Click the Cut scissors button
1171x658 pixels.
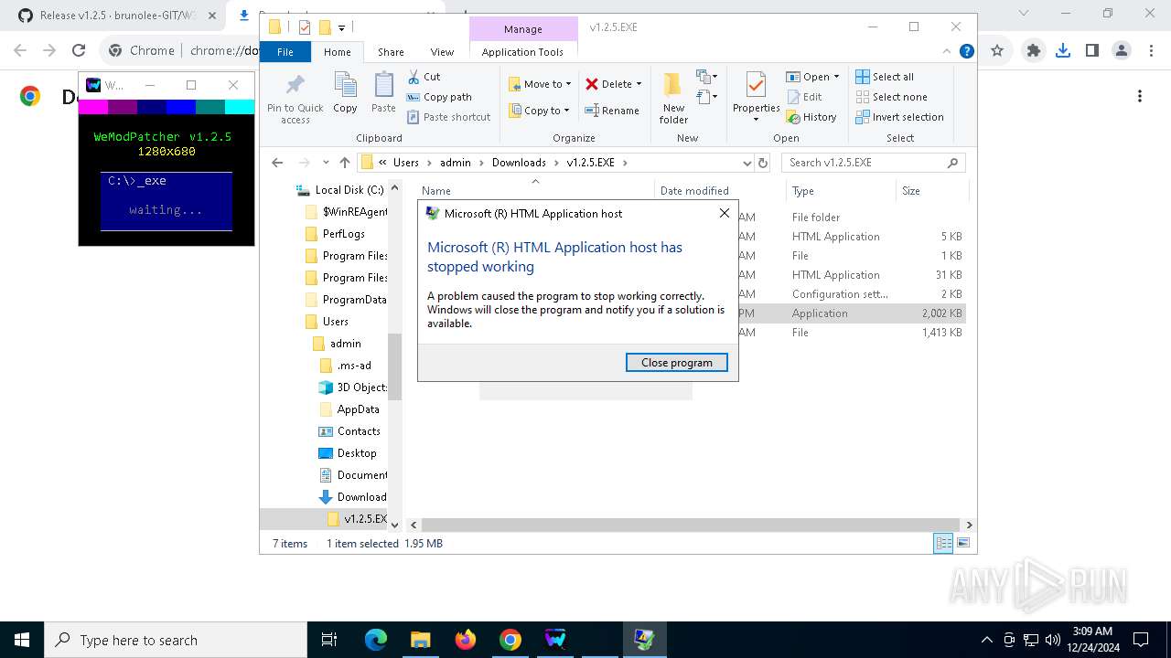tap(424, 77)
